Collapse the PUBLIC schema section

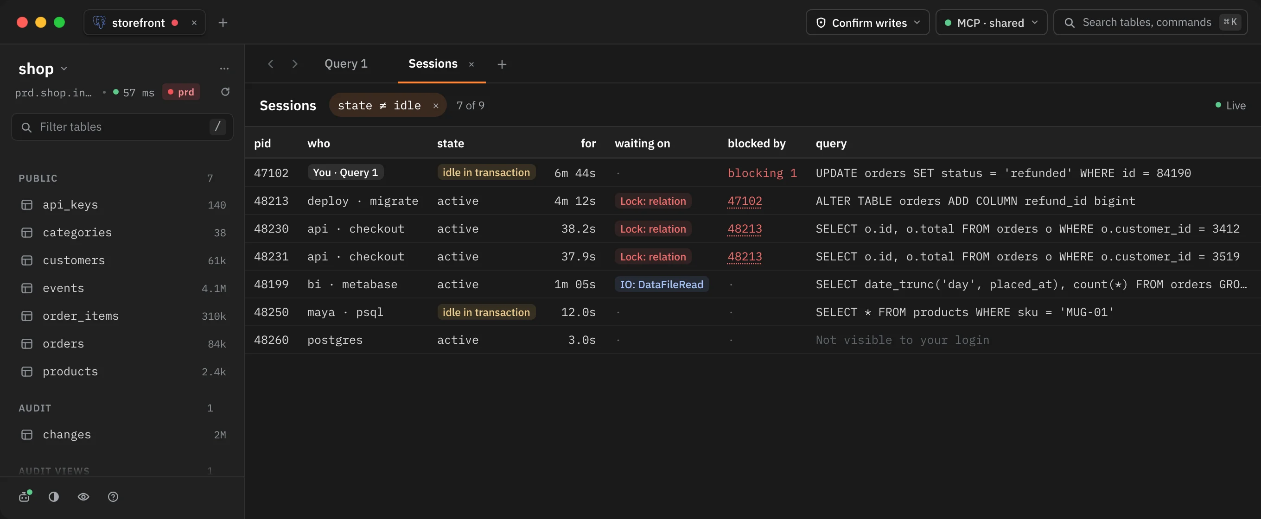tap(38, 178)
